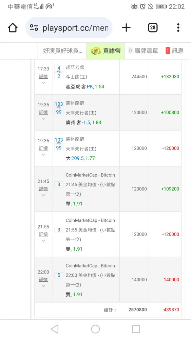The width and height of the screenshot is (191, 339).
Task: Open 詳情 link for the 22:00 bet
Action: pyautogui.click(x=43, y=280)
